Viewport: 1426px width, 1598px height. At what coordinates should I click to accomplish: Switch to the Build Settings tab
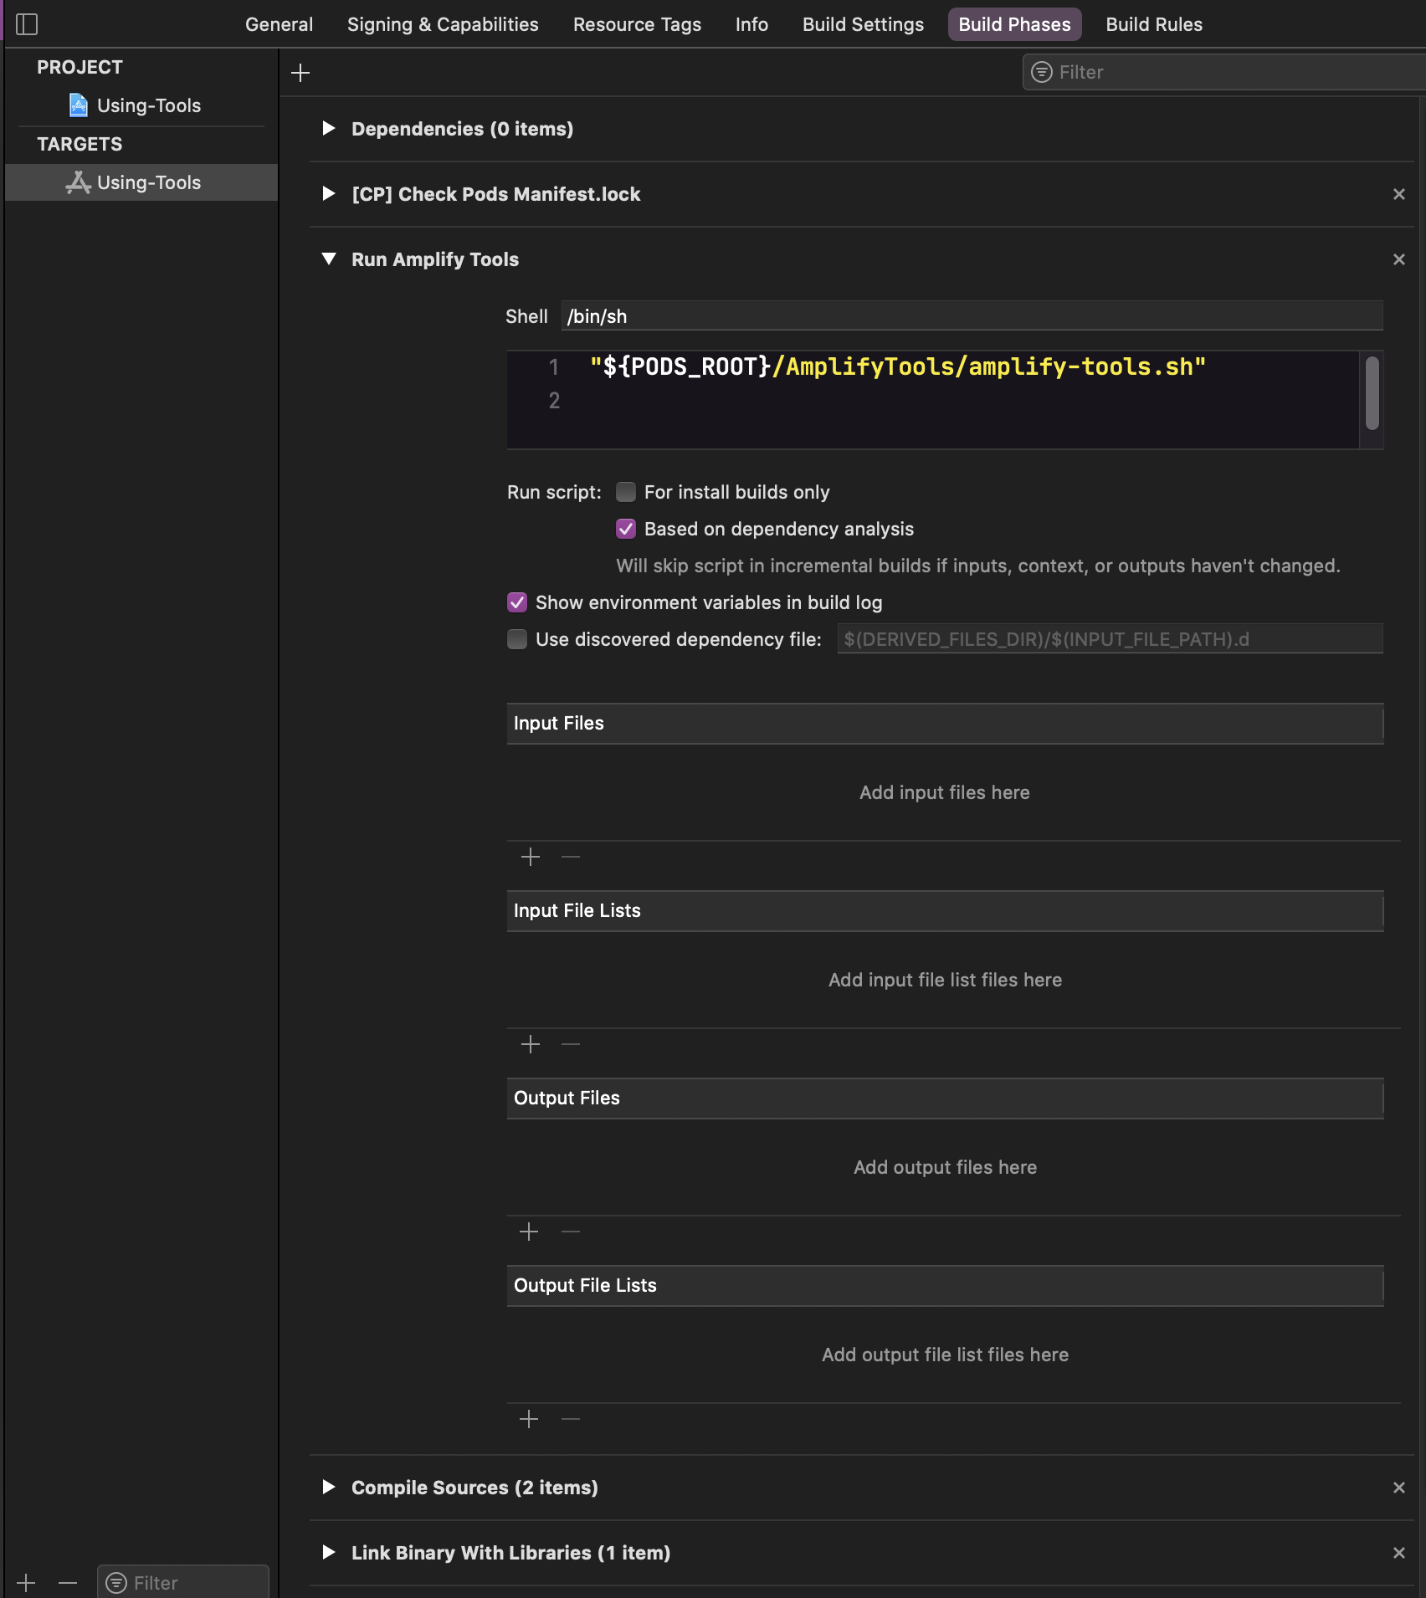coord(863,24)
